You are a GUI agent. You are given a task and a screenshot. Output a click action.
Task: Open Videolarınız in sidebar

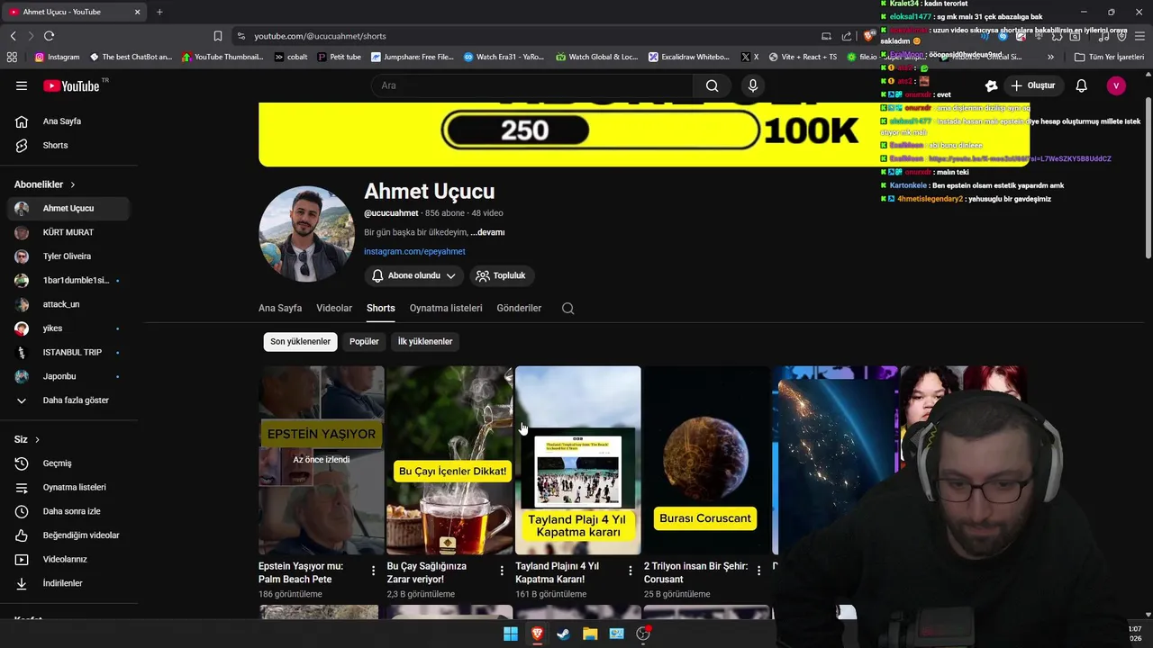click(65, 559)
